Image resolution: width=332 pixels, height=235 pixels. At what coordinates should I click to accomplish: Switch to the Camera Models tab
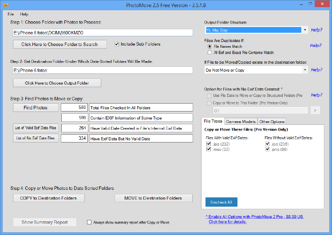[x=241, y=122]
